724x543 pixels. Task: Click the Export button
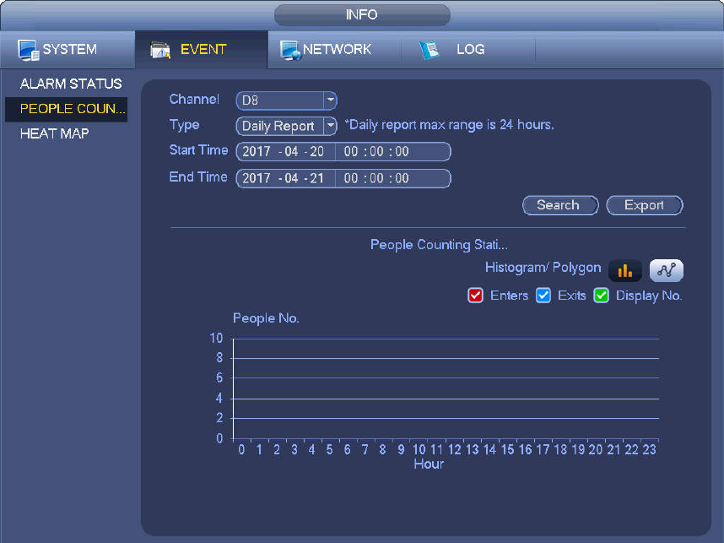(645, 205)
